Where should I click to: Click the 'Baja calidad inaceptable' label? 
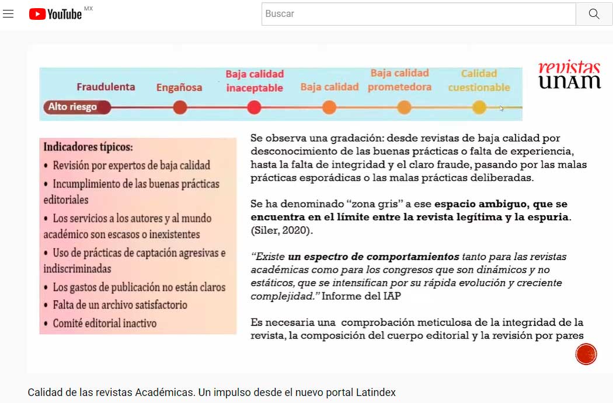coord(255,81)
